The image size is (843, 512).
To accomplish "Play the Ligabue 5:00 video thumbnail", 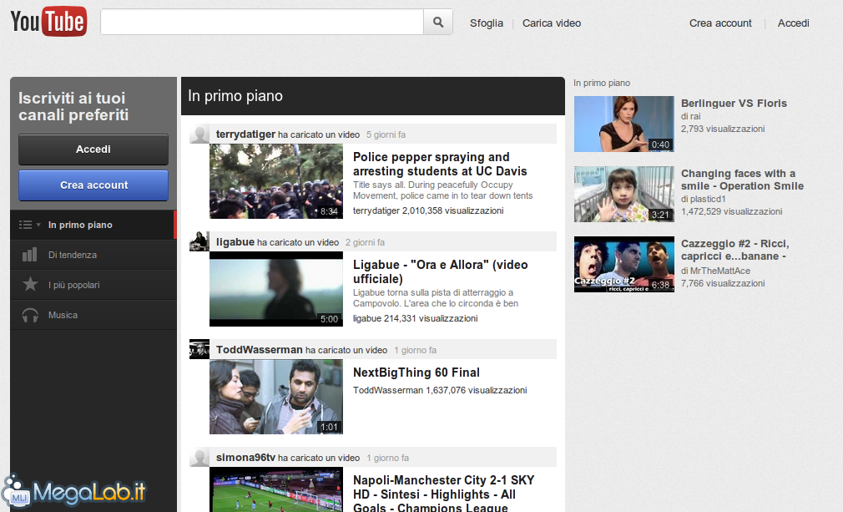I will (x=275, y=289).
